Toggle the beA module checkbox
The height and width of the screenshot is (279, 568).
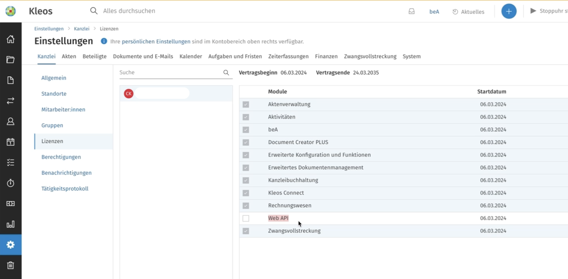(x=246, y=130)
